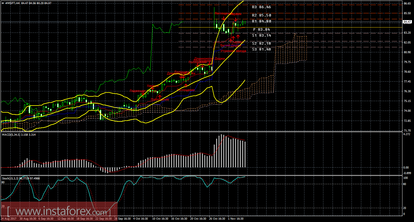Image resolution: width=414 pixels, height=222 pixels.
Task: Click the S1 83.14 support level label
Action: pyautogui.click(x=261, y=35)
